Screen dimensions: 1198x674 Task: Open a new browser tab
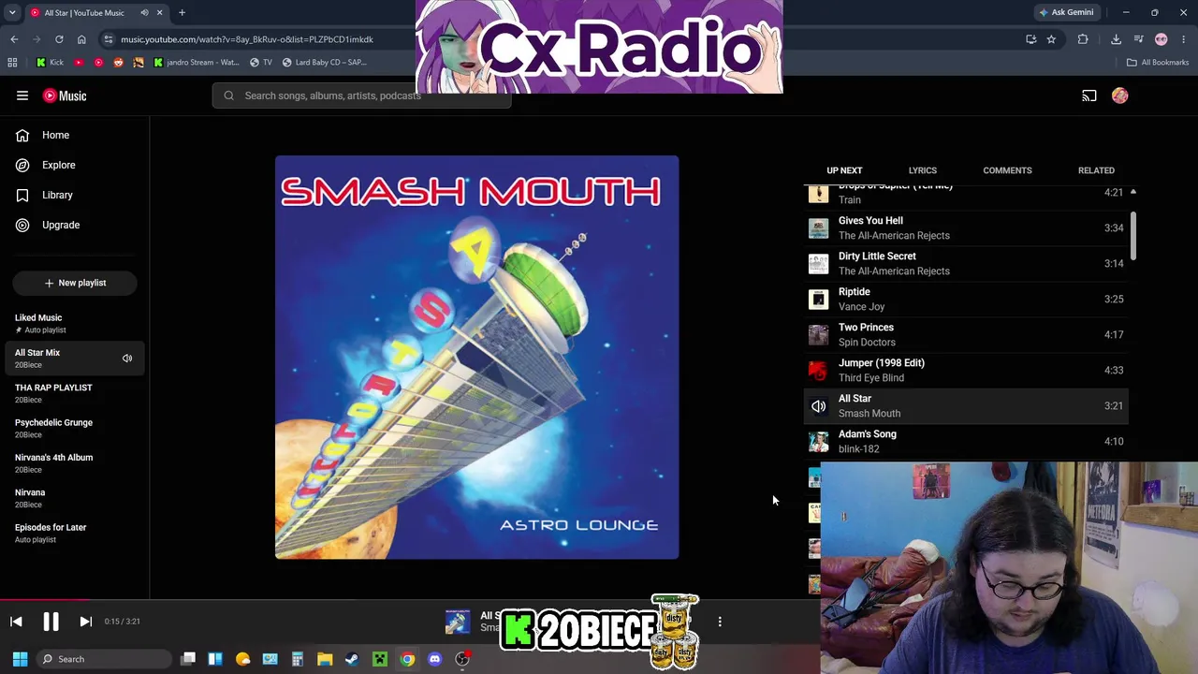click(x=182, y=13)
